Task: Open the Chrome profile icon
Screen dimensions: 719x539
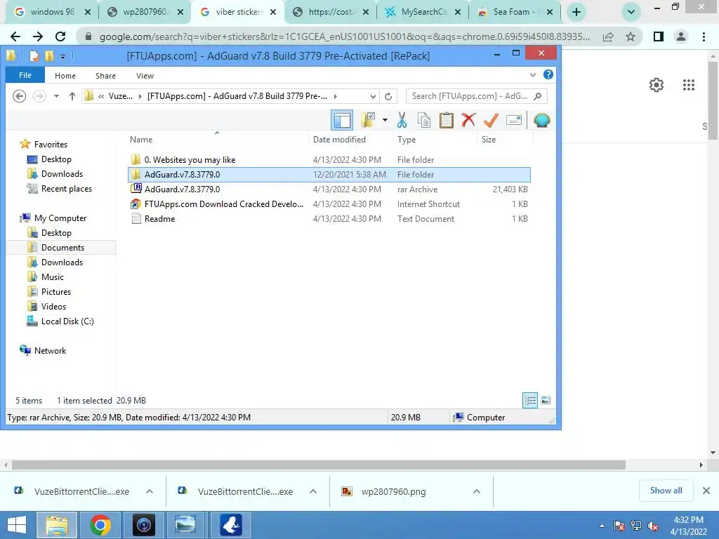Action: (681, 36)
